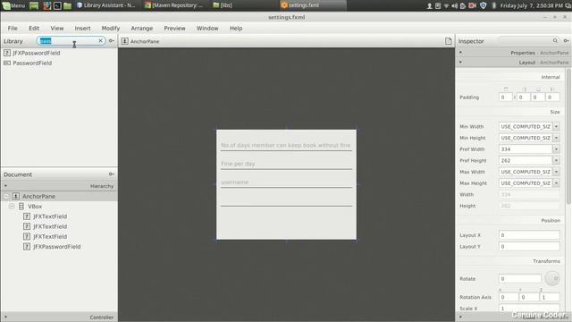Click the Rotate value field
572x322 pixels.
pos(520,278)
